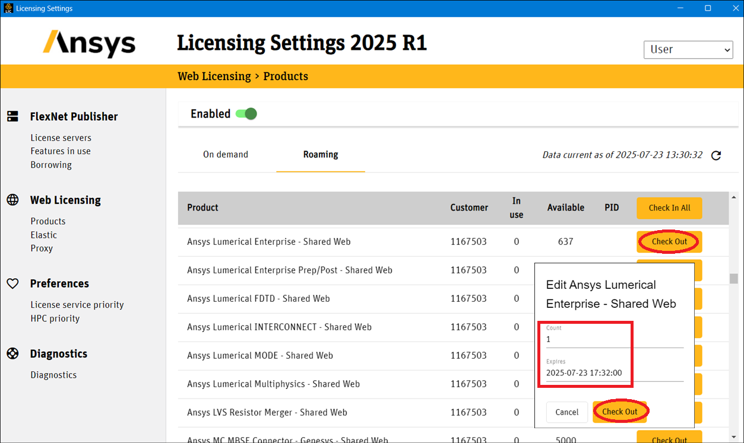Click the Web Licensing heading
744x443 pixels.
(x=65, y=200)
